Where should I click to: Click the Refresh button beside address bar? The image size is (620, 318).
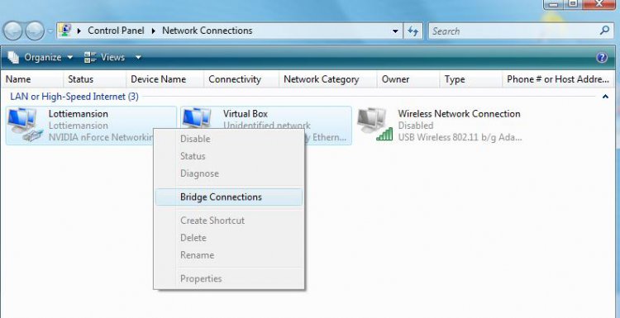413,31
